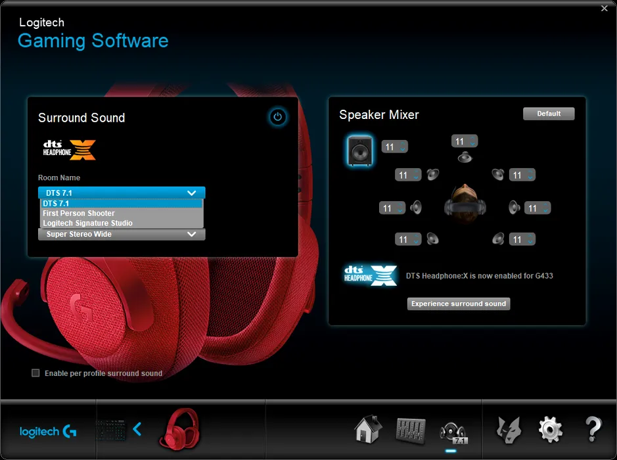Enable per profile surround sound checkbox
Screen dimensions: 617x460
pyautogui.click(x=36, y=373)
